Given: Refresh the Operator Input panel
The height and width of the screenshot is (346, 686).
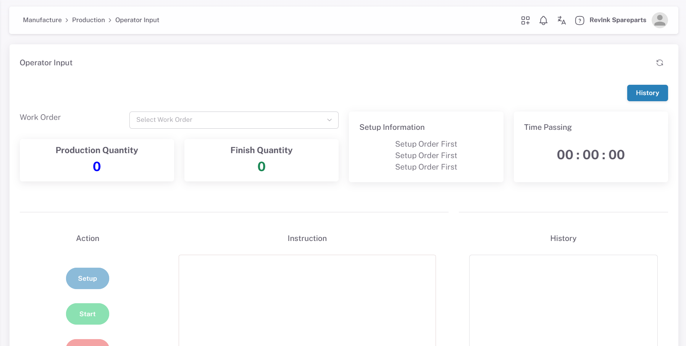Looking at the screenshot, I should coord(659,63).
